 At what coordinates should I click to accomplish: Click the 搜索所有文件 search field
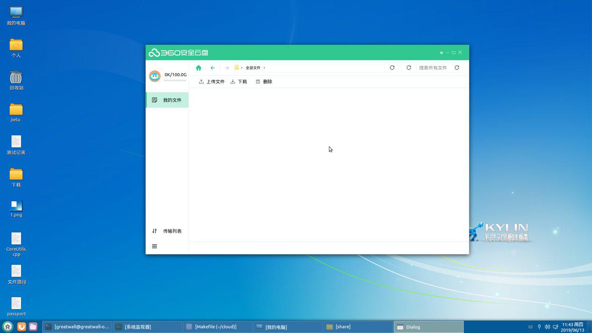tap(433, 68)
